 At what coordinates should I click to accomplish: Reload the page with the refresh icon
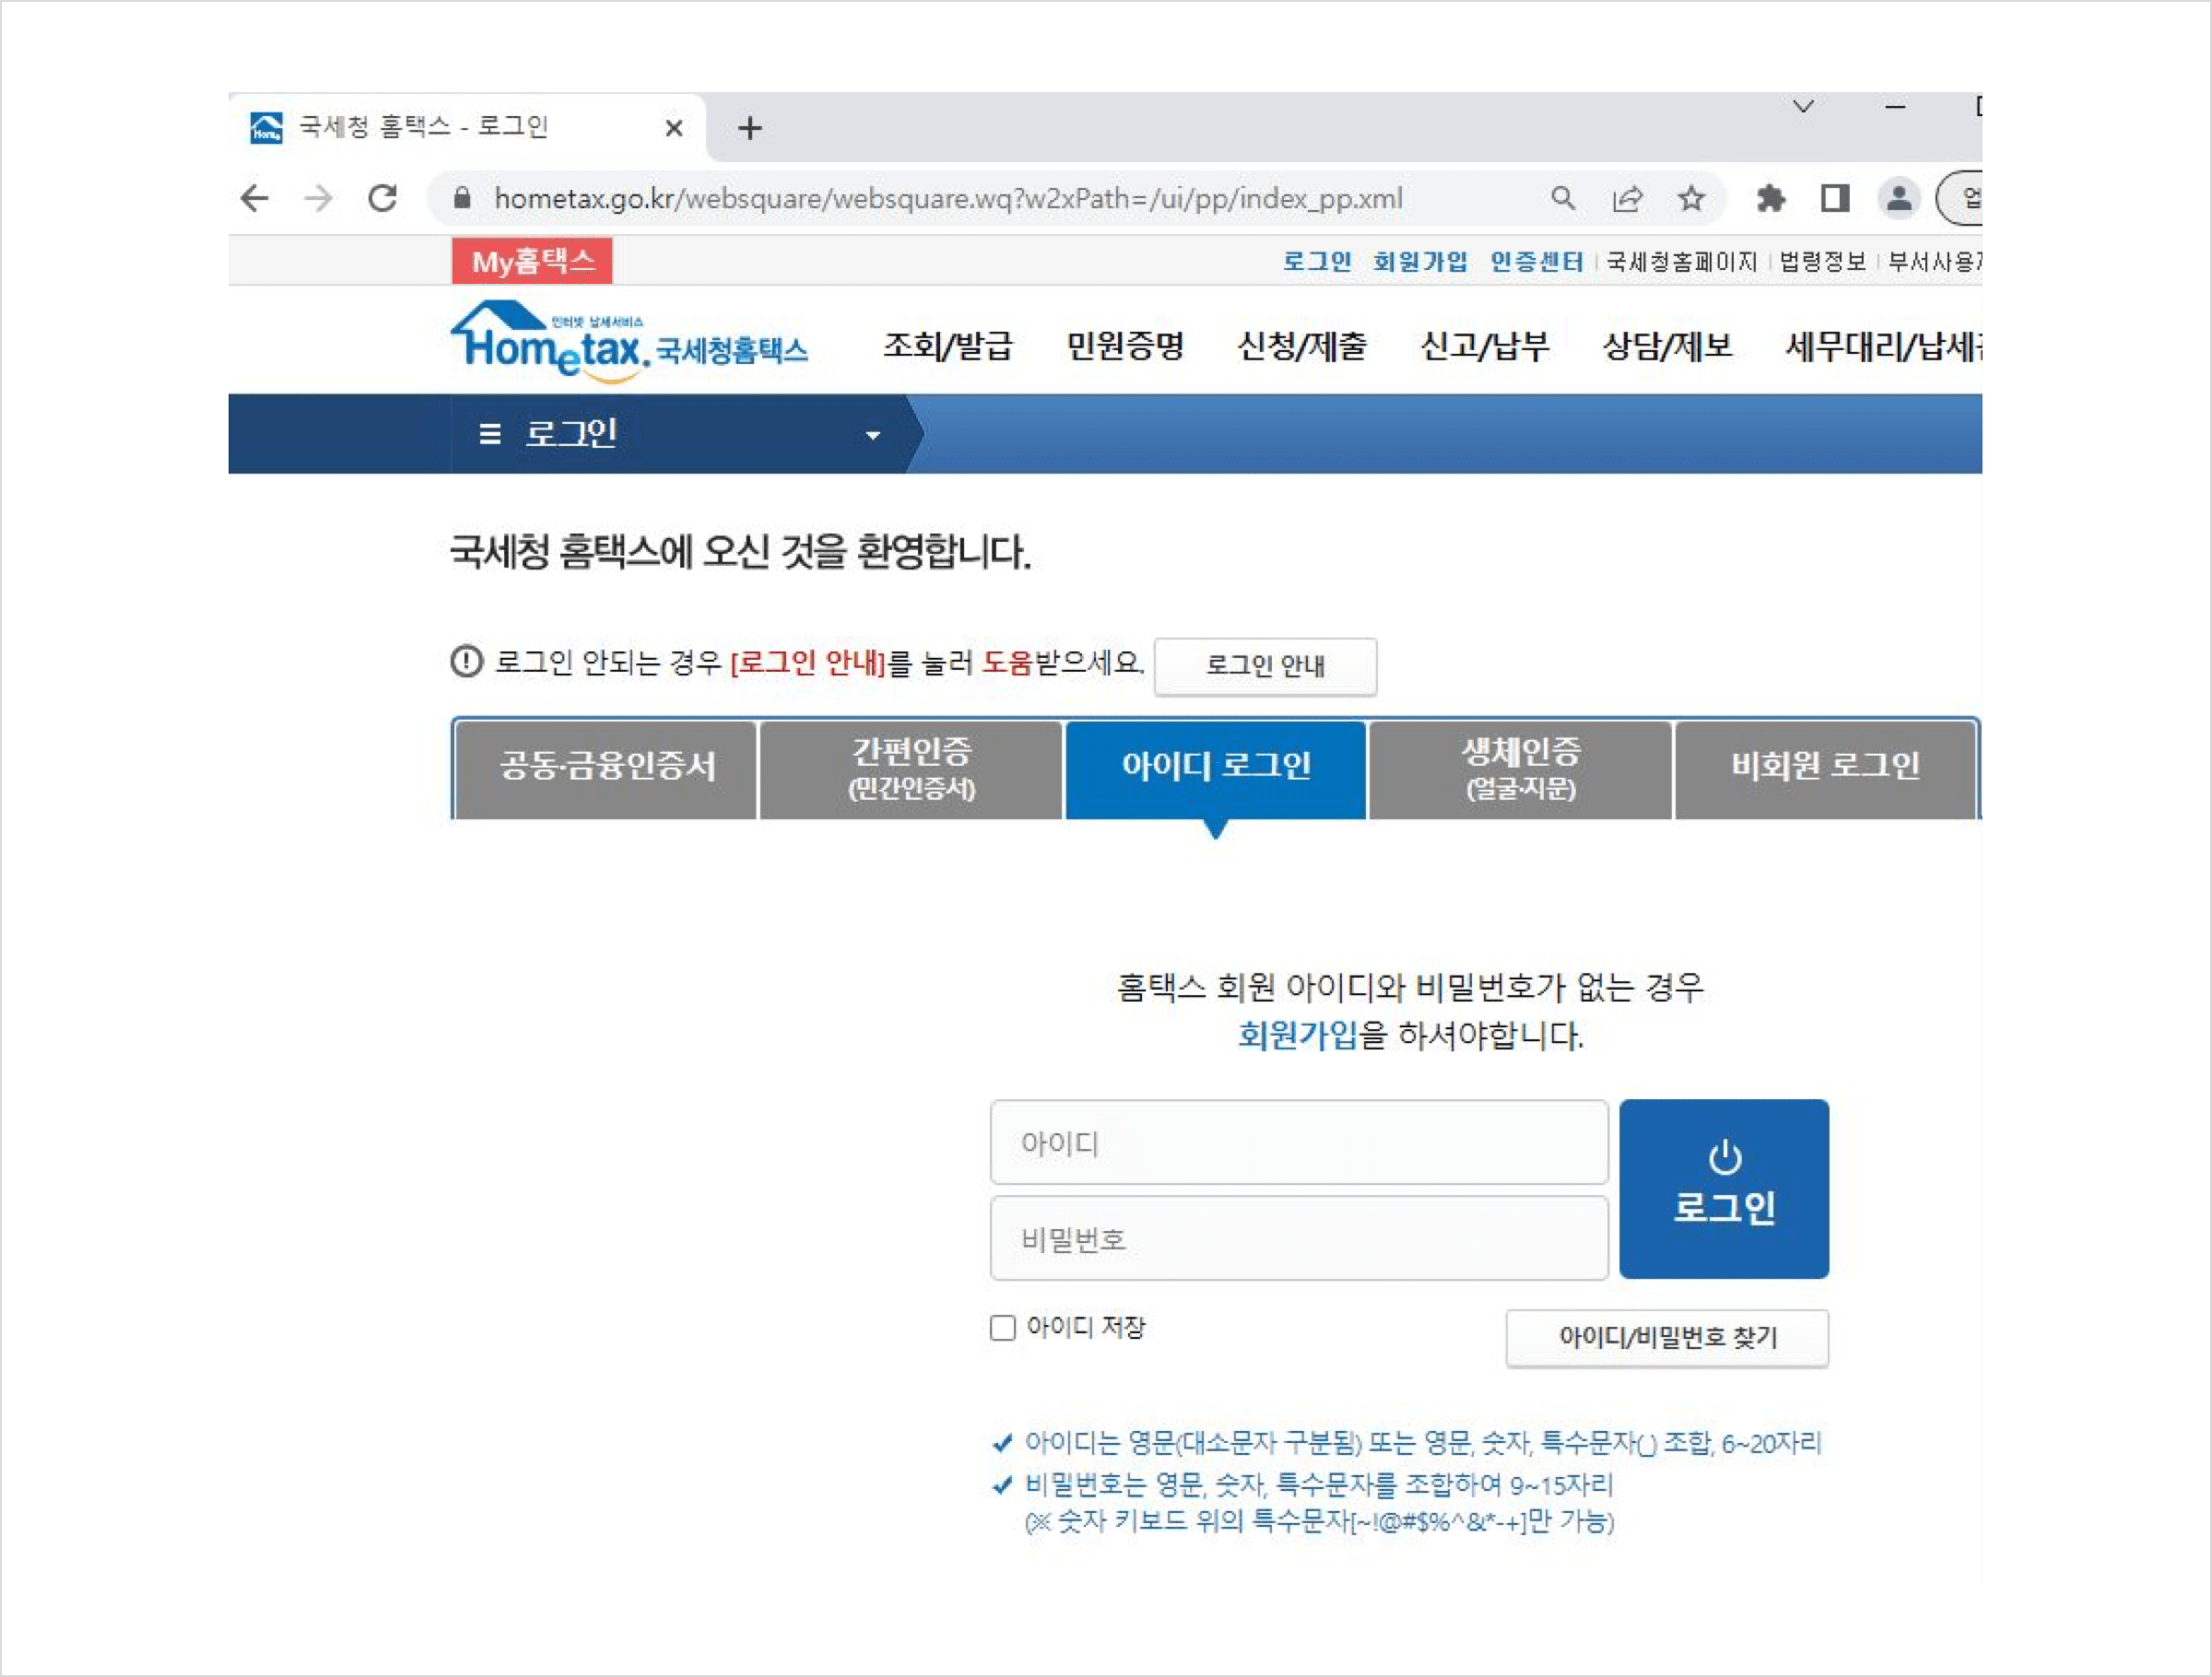pos(383,198)
